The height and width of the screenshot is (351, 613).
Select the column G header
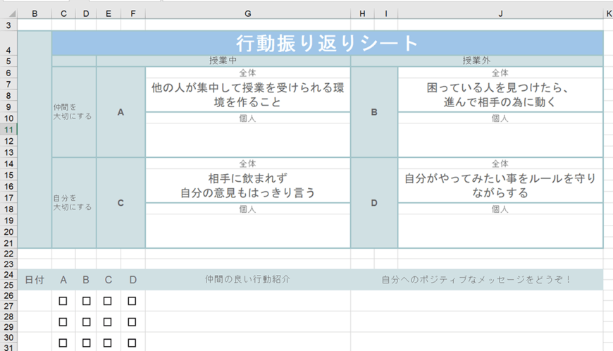247,13
